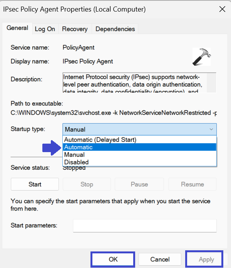Image resolution: width=231 pixels, height=268 pixels.
Task: Focus the Start parameters text field
Action: coord(144,226)
